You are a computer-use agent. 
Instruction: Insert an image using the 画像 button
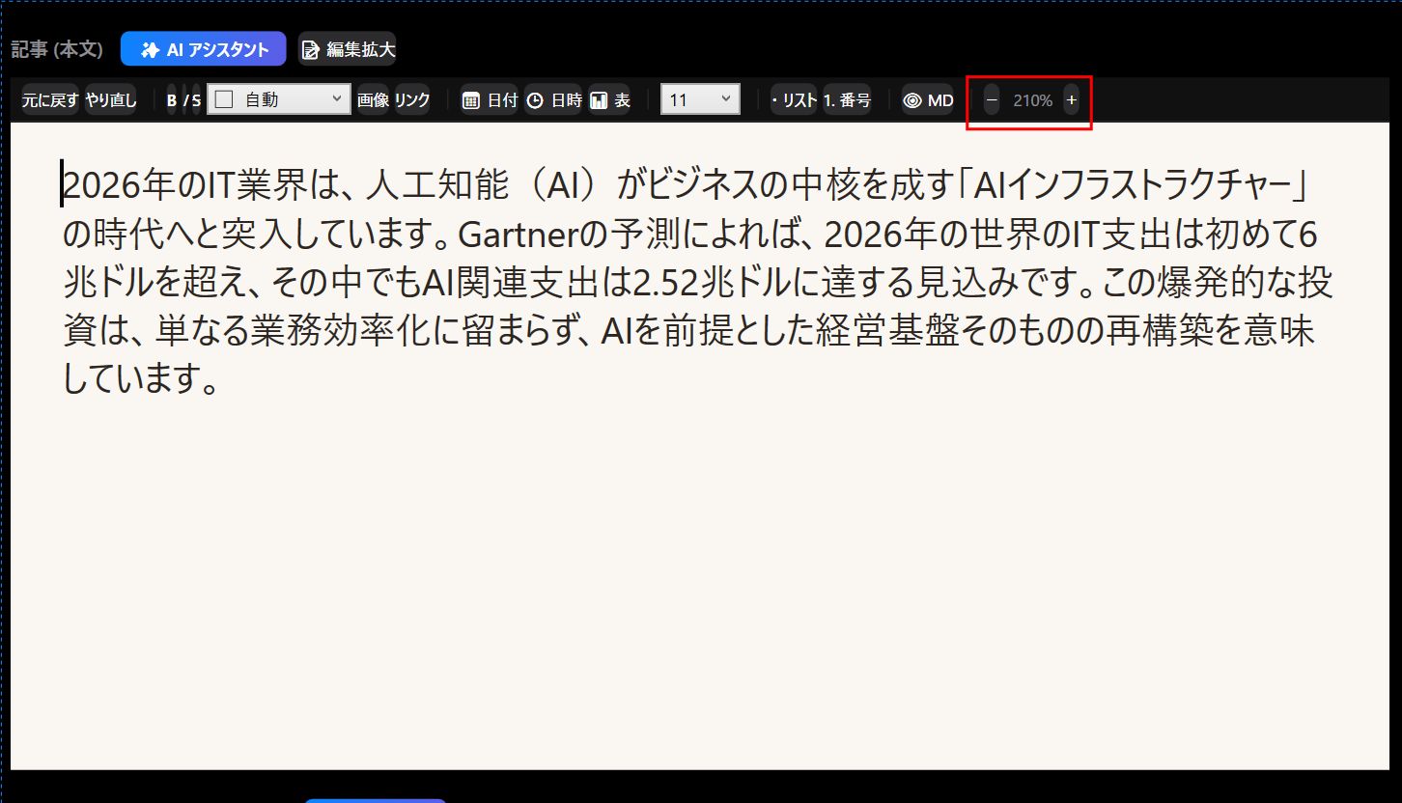pyautogui.click(x=371, y=98)
